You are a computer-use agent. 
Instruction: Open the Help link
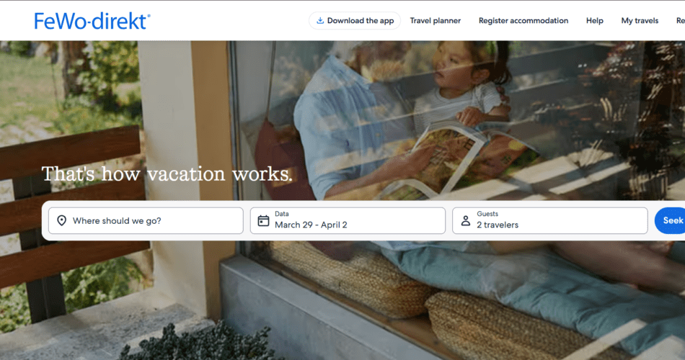click(595, 20)
